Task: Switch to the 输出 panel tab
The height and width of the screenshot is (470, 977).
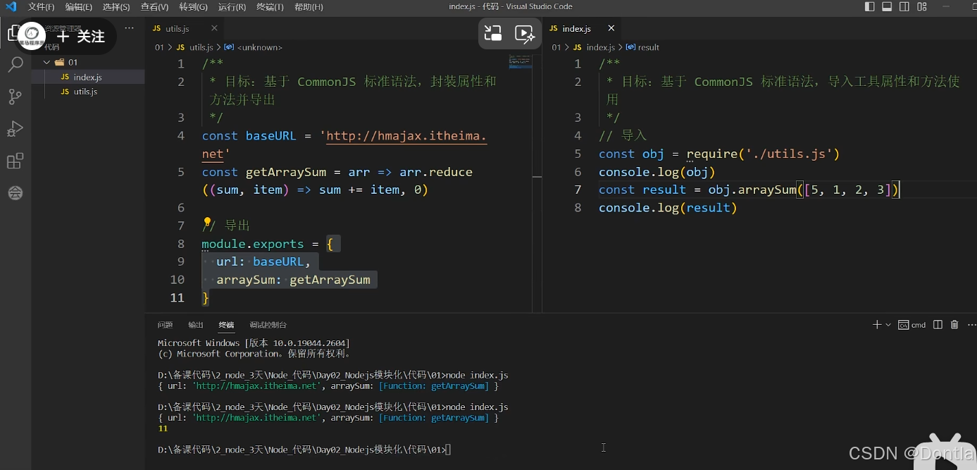Action: pyautogui.click(x=196, y=325)
